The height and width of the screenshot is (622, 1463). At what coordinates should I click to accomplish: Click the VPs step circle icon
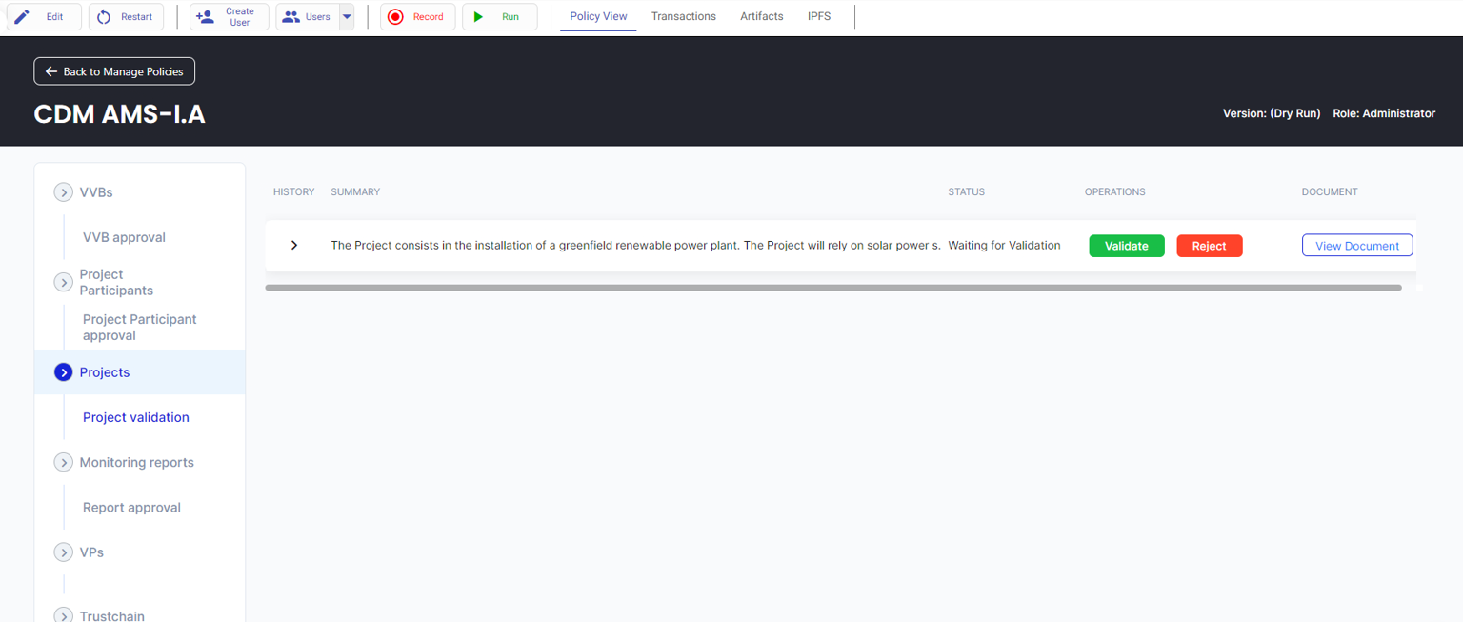pos(64,552)
